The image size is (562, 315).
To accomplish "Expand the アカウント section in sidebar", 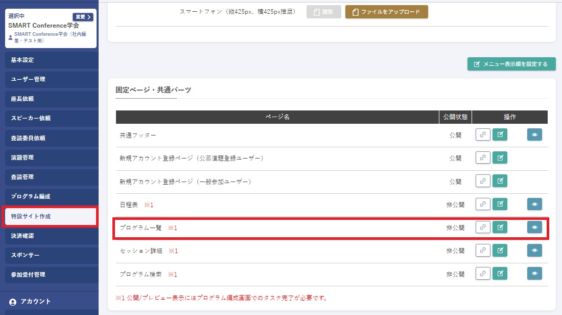I will click(x=49, y=302).
